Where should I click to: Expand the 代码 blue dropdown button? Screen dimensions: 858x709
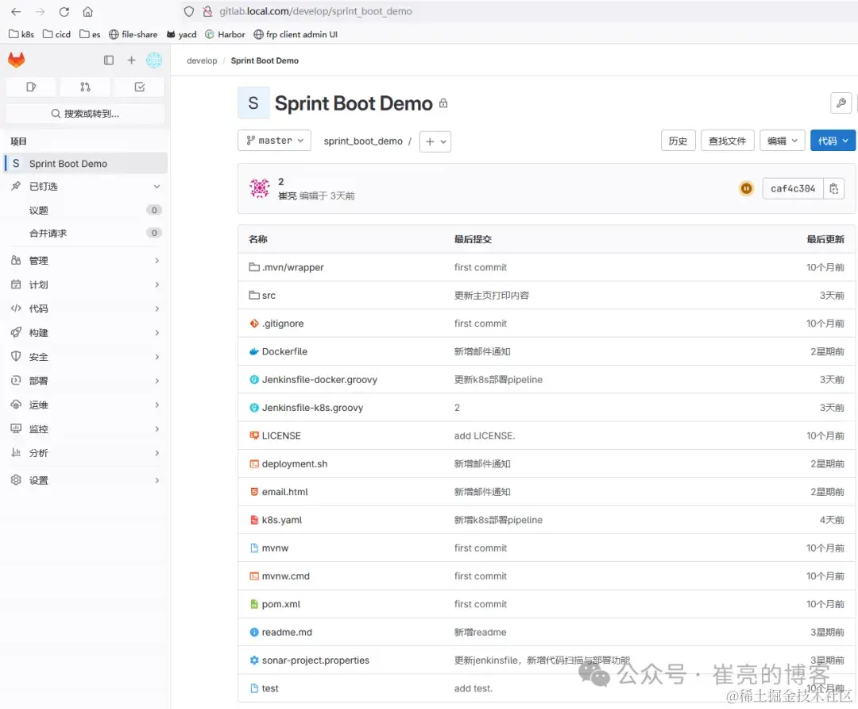tap(833, 140)
